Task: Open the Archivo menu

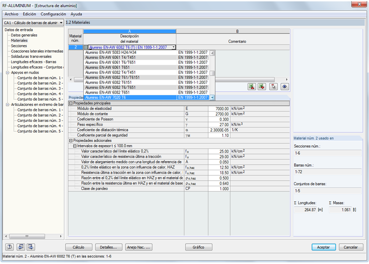Action: click(x=11, y=14)
